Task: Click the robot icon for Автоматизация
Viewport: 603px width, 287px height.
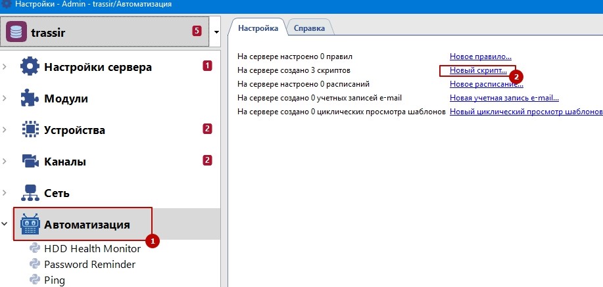Action: [30, 225]
